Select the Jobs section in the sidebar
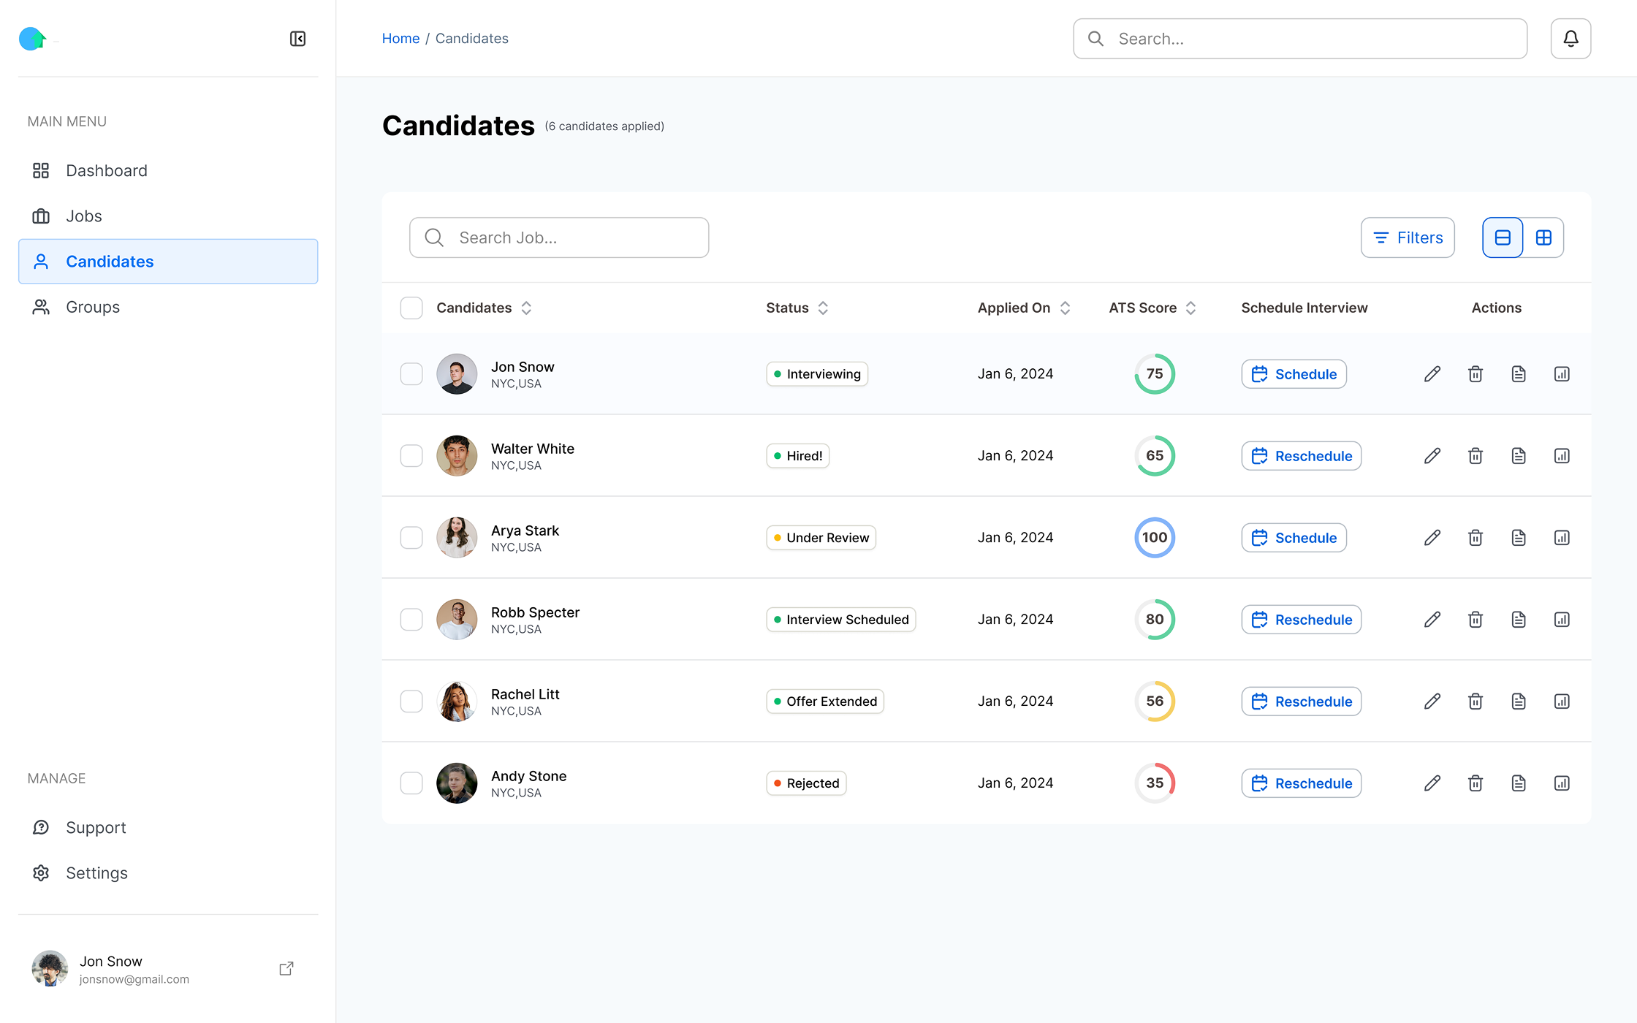 (83, 216)
